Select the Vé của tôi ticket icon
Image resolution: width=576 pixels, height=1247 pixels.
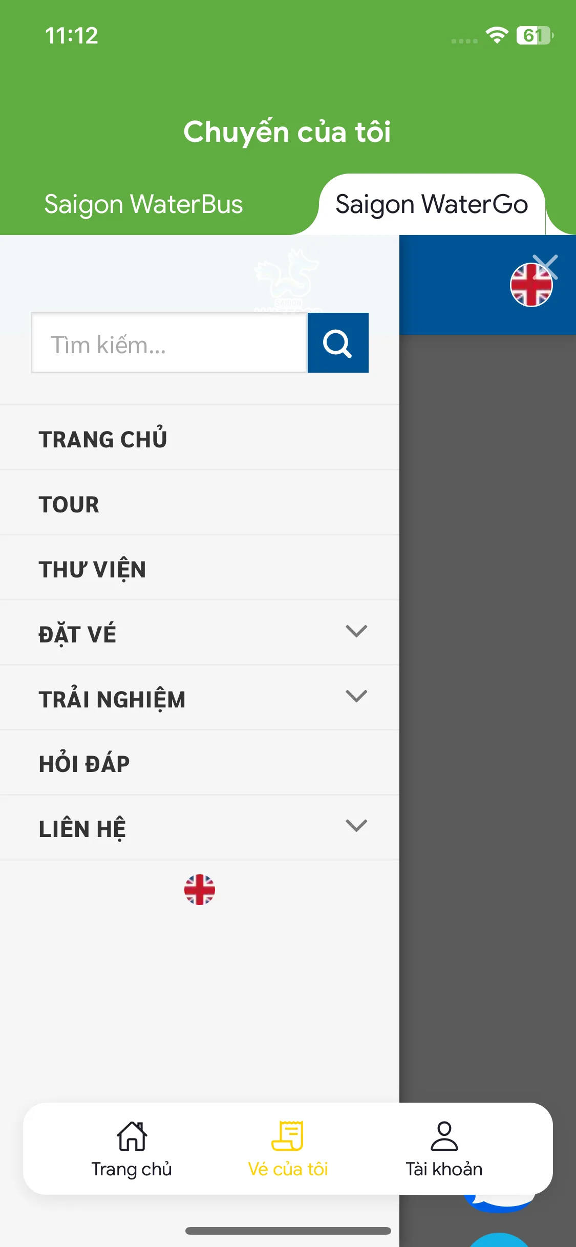click(x=288, y=1136)
